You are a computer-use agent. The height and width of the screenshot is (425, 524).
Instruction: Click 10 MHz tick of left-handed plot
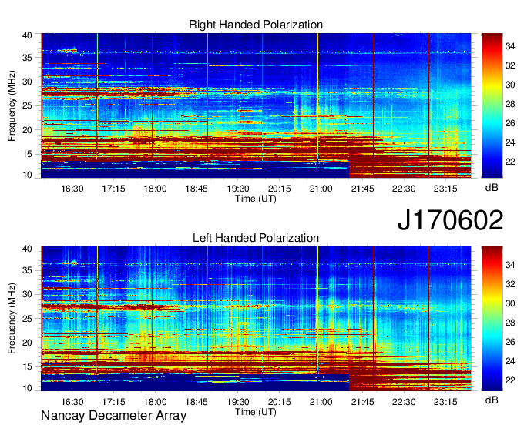point(27,388)
